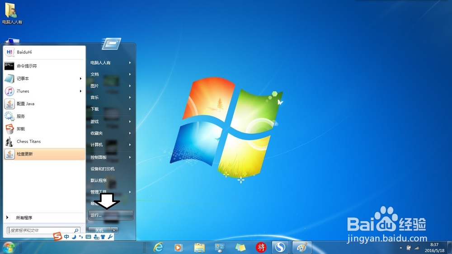Open Sogou browser taskbar icon
This screenshot has width=452, height=254.
(x=280, y=247)
